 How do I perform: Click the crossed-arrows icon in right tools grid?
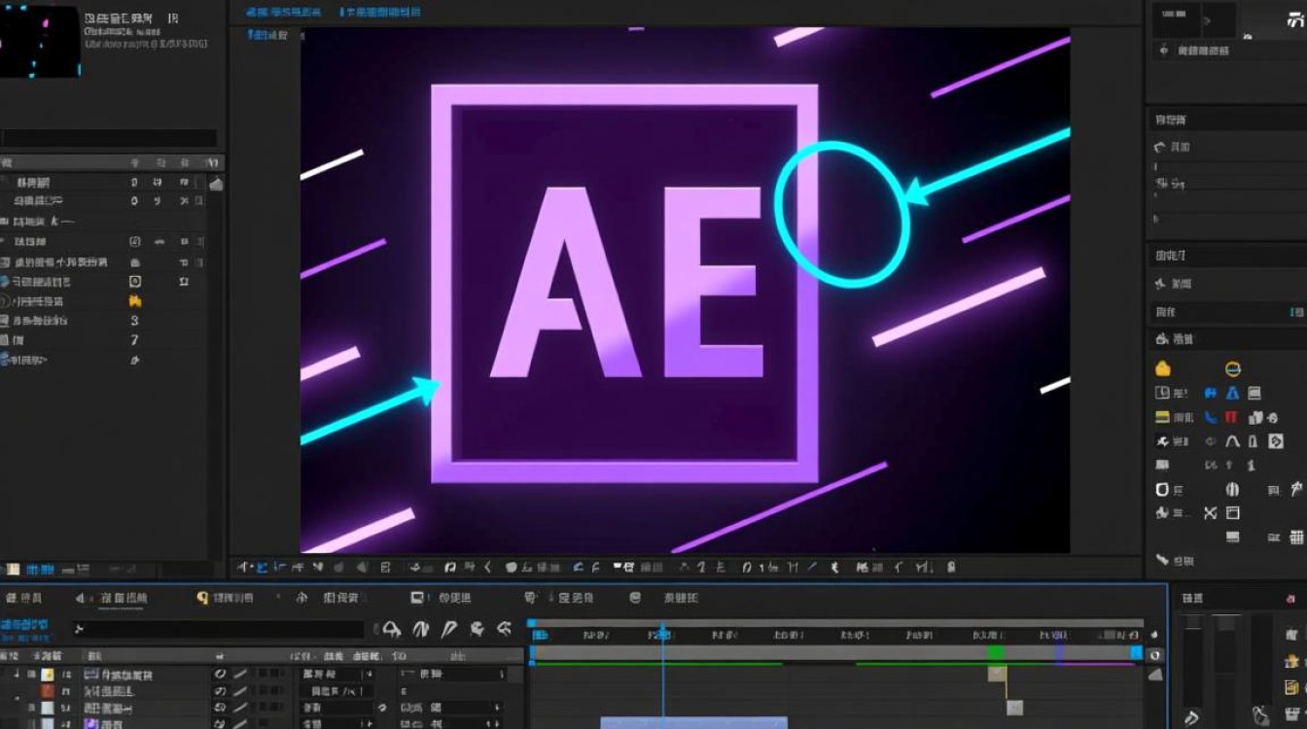1211,513
